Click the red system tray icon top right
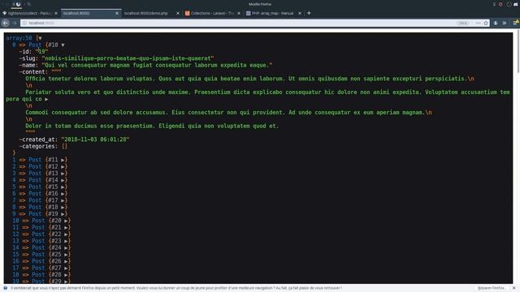This screenshot has width=520, height=292. click(500, 4)
